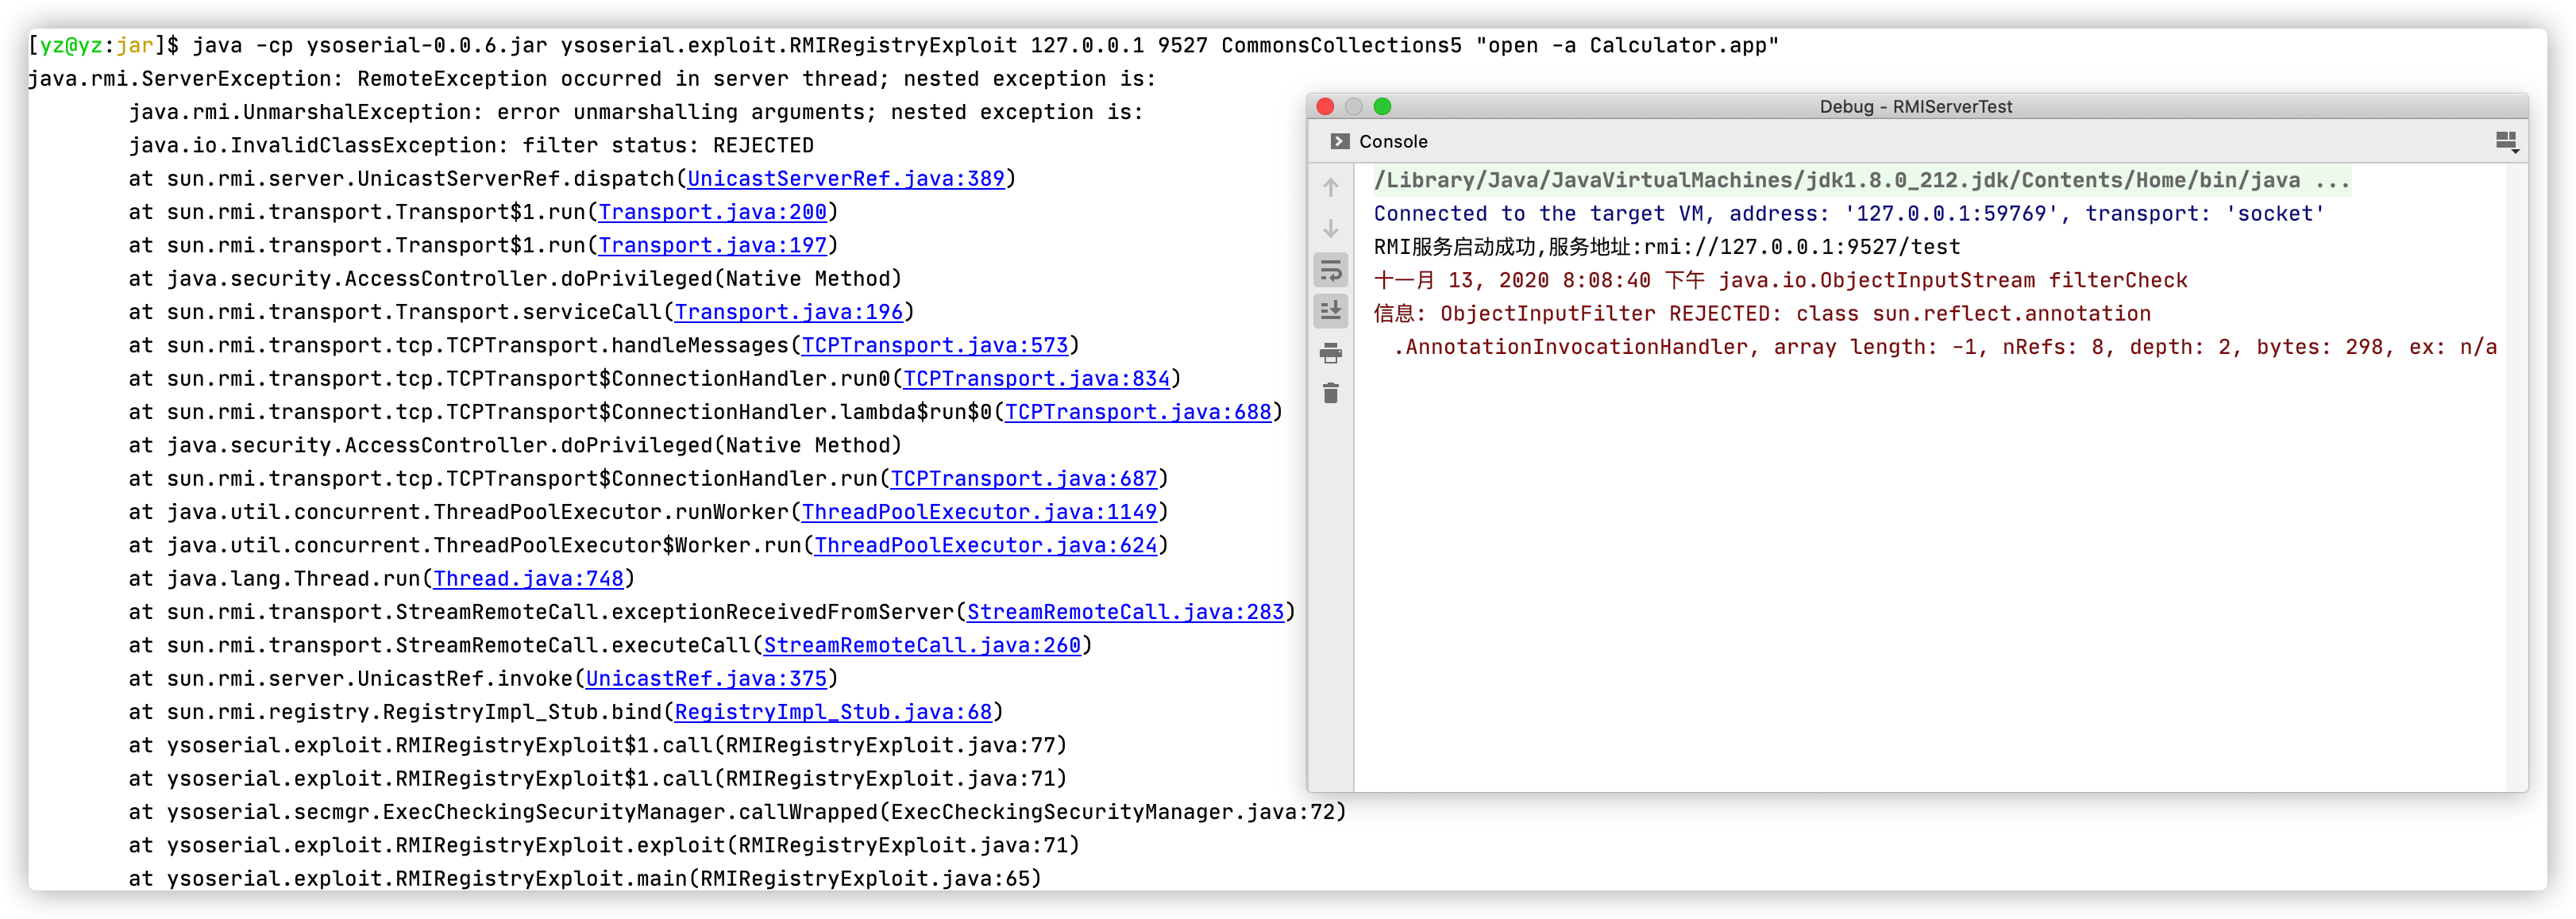Minimize the Debug window with gray button
This screenshot has width=2576, height=919.
tap(1354, 107)
